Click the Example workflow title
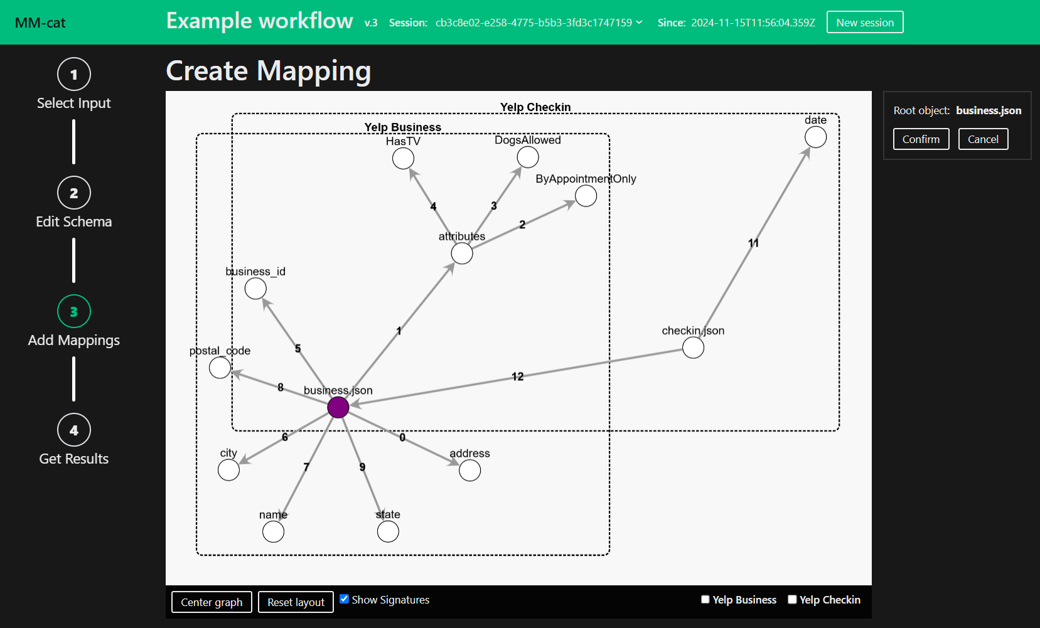The width and height of the screenshot is (1040, 628). [x=259, y=21]
